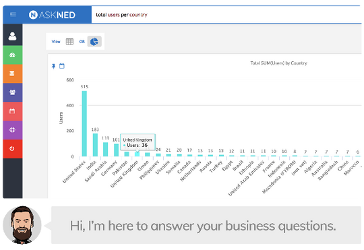This screenshot has height=250, width=364.
Task: Switch to pie chart view icon
Action: (94, 42)
